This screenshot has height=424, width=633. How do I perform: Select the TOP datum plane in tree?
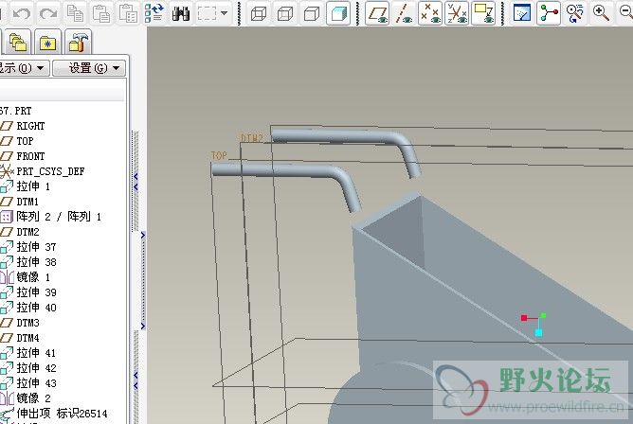click(x=25, y=141)
